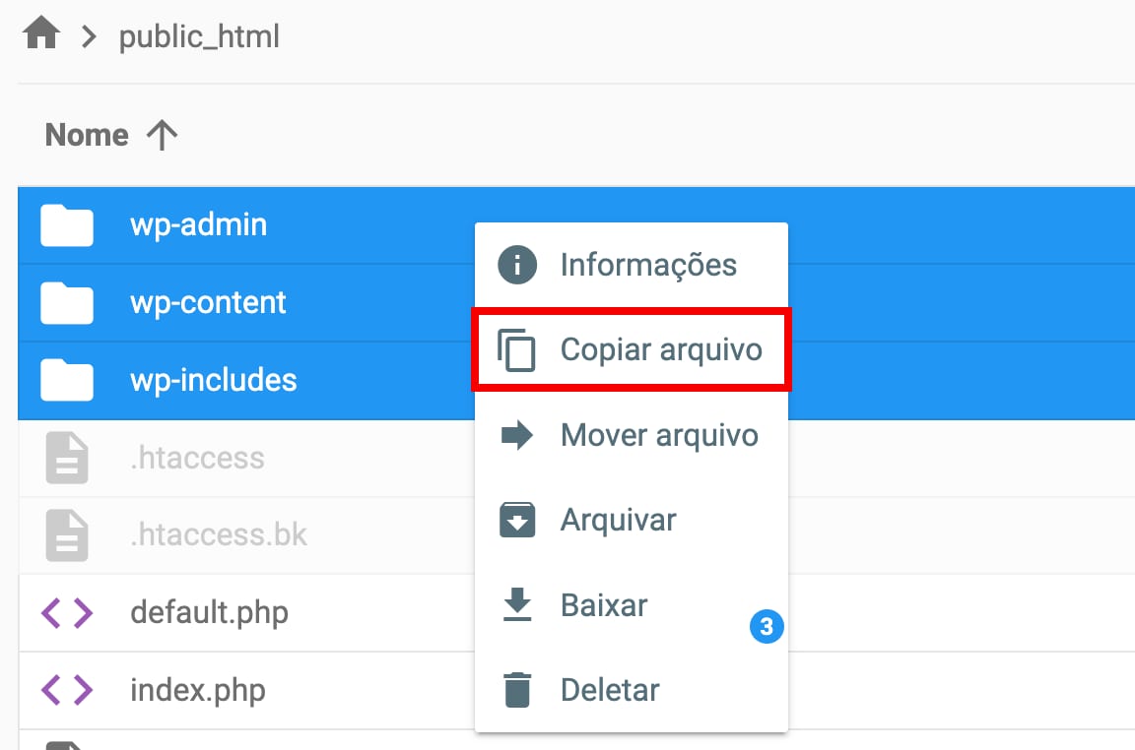Select Mover arquivo menu option
The image size is (1135, 750).
(x=659, y=435)
